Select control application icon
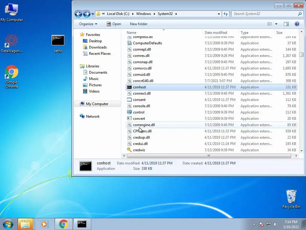This screenshot has height=230, width=306. [129, 112]
